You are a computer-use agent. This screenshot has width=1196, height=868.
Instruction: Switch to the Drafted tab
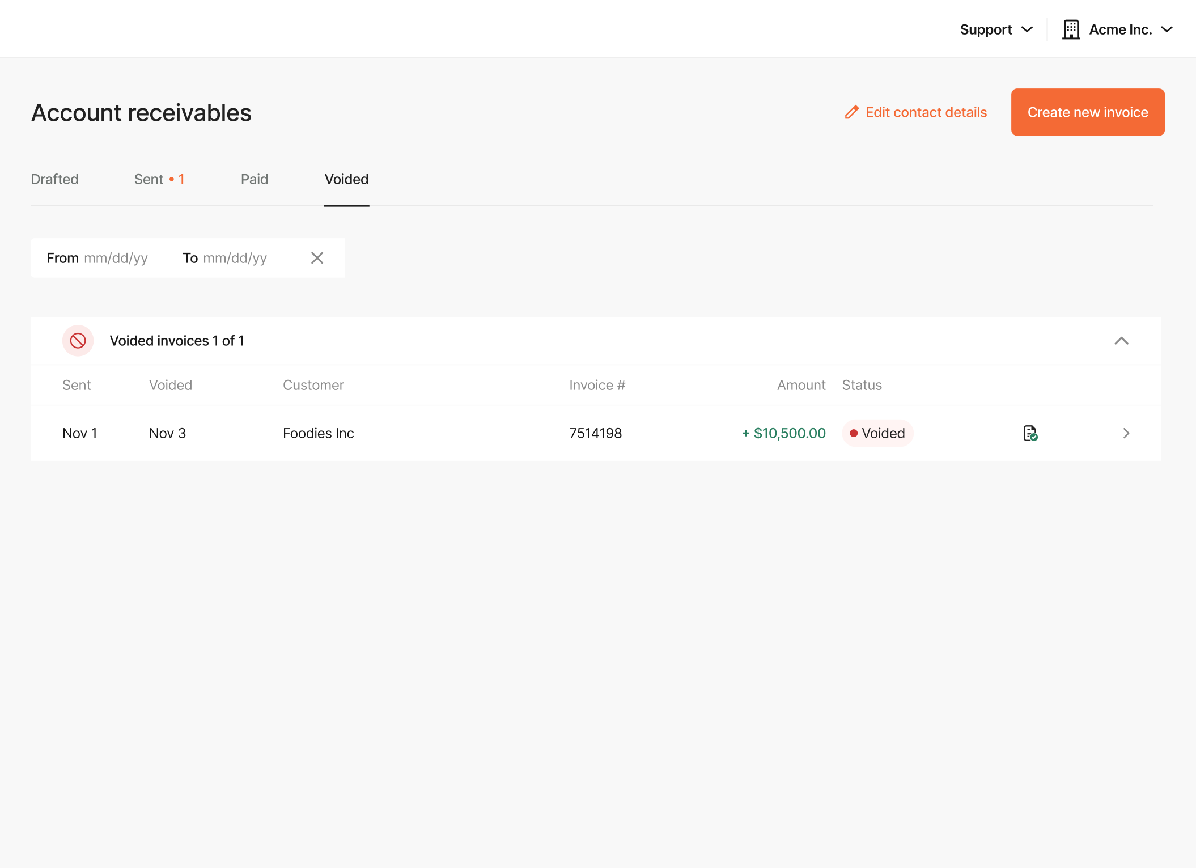55,179
